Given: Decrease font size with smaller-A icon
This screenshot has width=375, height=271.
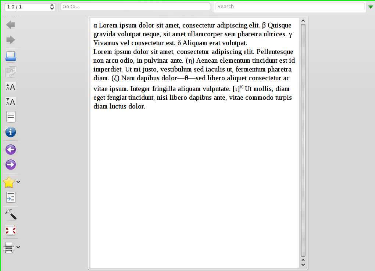Looking at the screenshot, I should pyautogui.click(x=11, y=102).
